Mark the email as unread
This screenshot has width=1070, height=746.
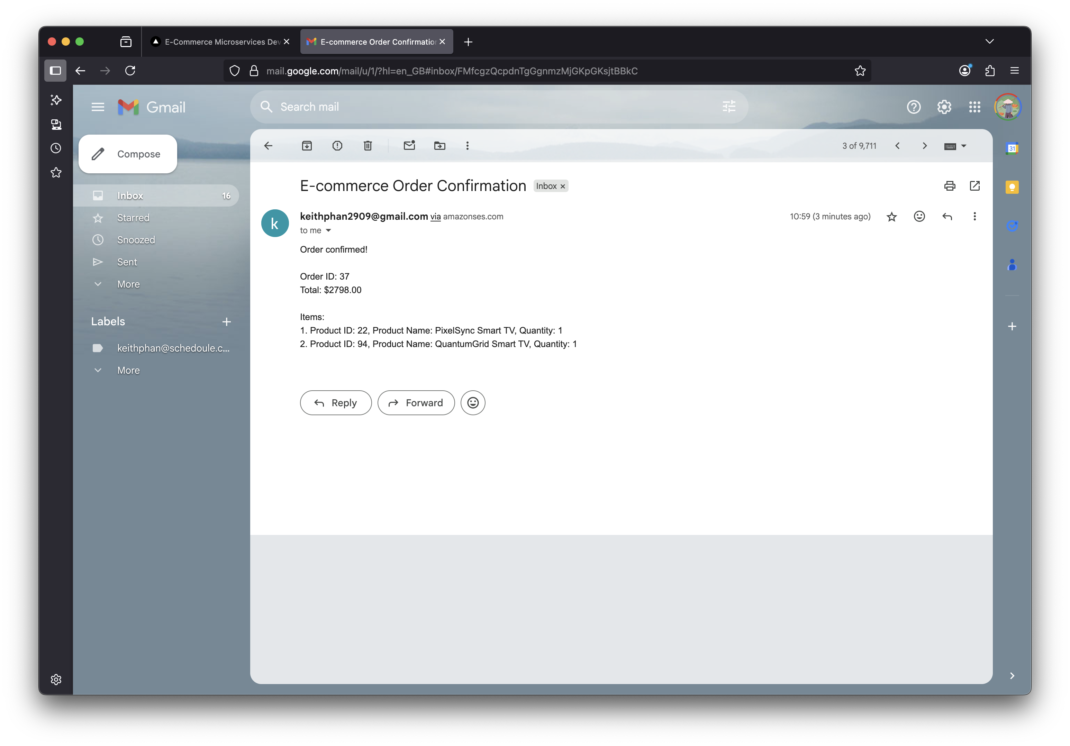click(x=409, y=146)
